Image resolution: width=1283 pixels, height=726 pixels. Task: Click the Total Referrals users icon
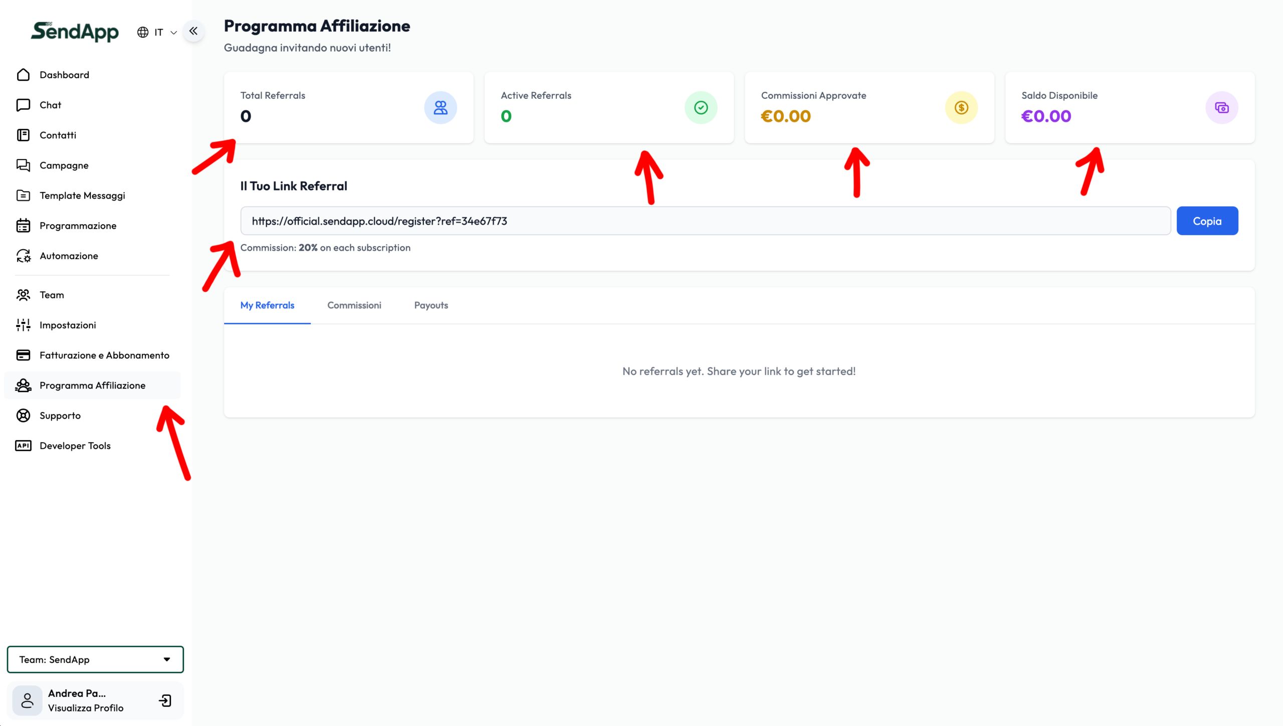pyautogui.click(x=441, y=107)
